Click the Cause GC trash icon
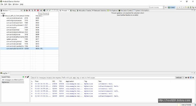The image size is (196, 106). coord(29,11)
